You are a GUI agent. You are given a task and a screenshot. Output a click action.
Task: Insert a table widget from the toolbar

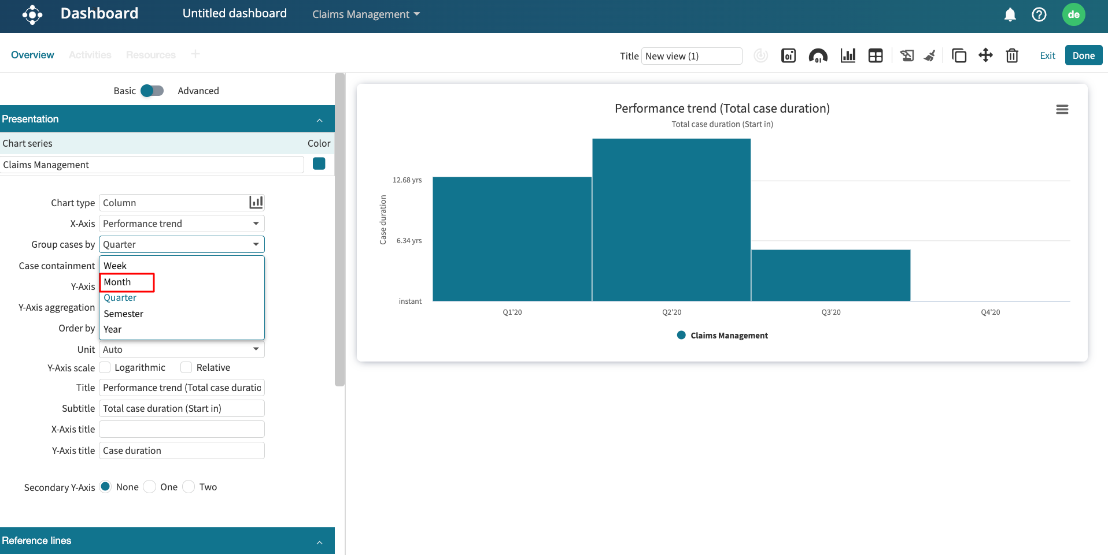click(x=876, y=56)
